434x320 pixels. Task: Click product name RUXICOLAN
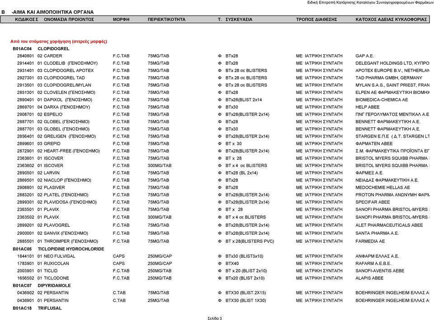click(x=56, y=264)
